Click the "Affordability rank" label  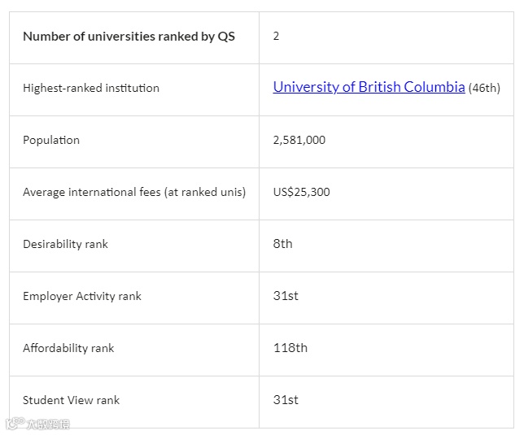coord(68,348)
